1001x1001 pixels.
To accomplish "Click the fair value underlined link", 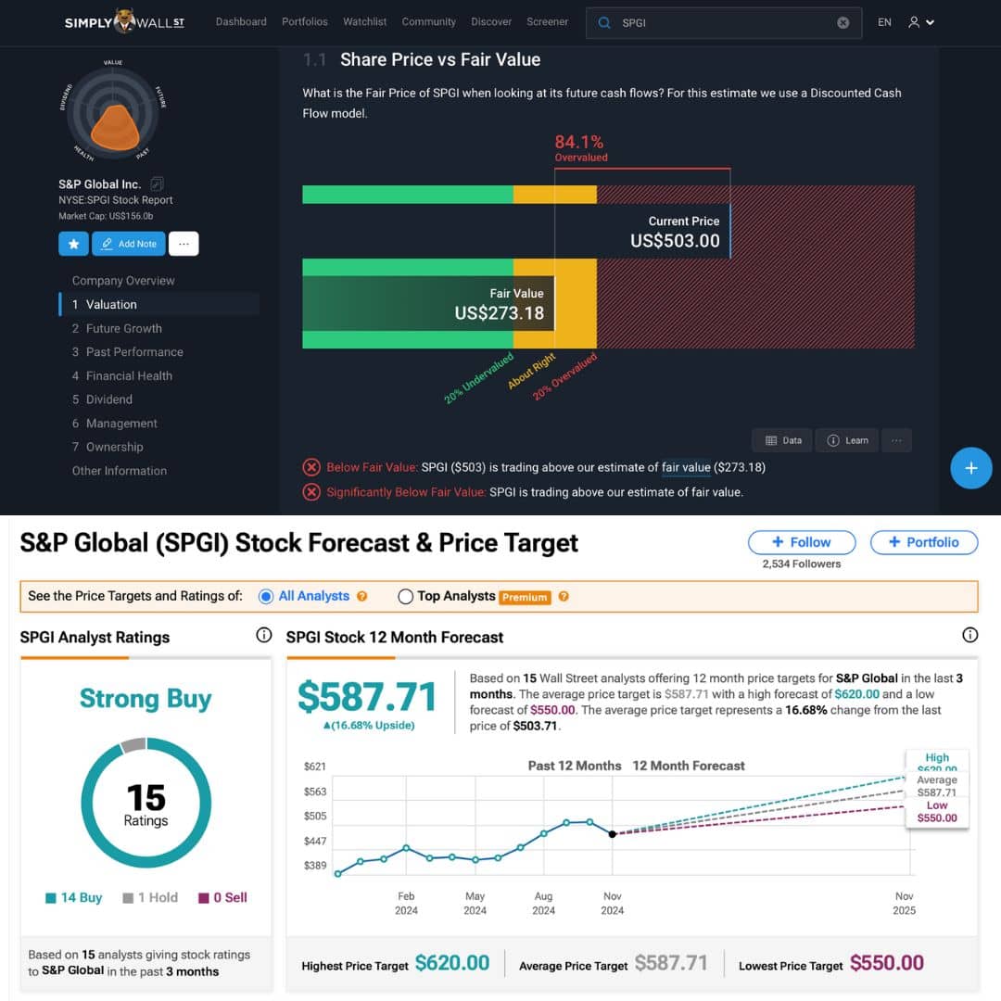I will click(686, 467).
